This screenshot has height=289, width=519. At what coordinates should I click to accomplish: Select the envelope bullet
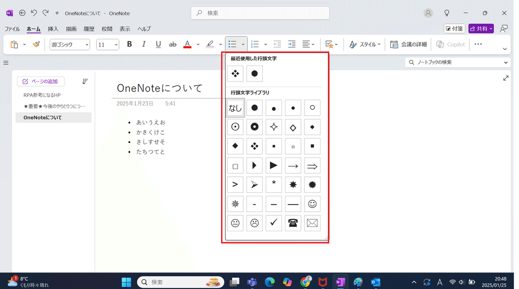312,223
